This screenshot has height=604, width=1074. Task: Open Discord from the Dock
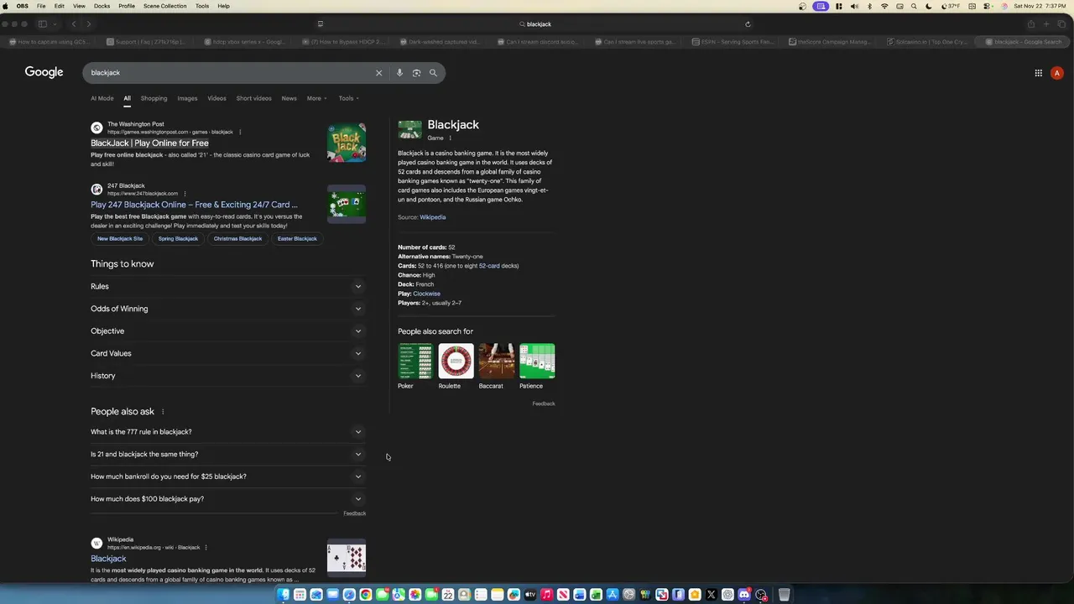[x=744, y=595]
